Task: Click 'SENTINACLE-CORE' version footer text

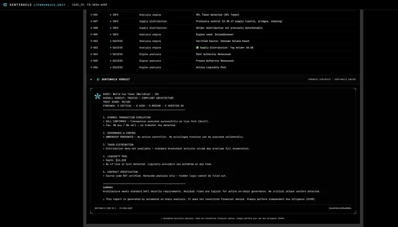Action: pos(114,208)
